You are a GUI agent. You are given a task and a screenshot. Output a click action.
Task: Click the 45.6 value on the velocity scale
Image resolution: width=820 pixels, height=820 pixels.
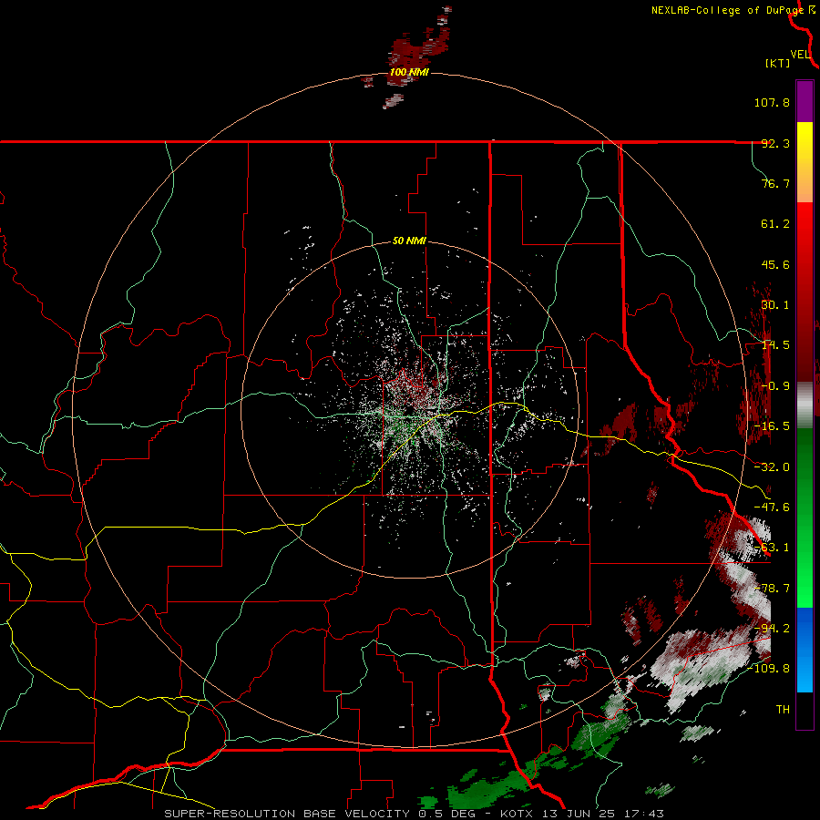click(x=775, y=264)
